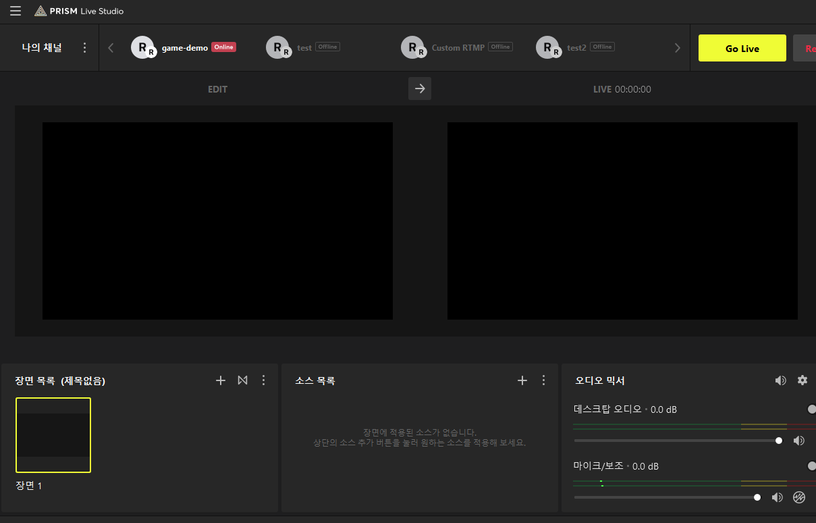The height and width of the screenshot is (523, 816).
Task: Mute the 마이크/보조 channel speaker
Action: point(777,497)
